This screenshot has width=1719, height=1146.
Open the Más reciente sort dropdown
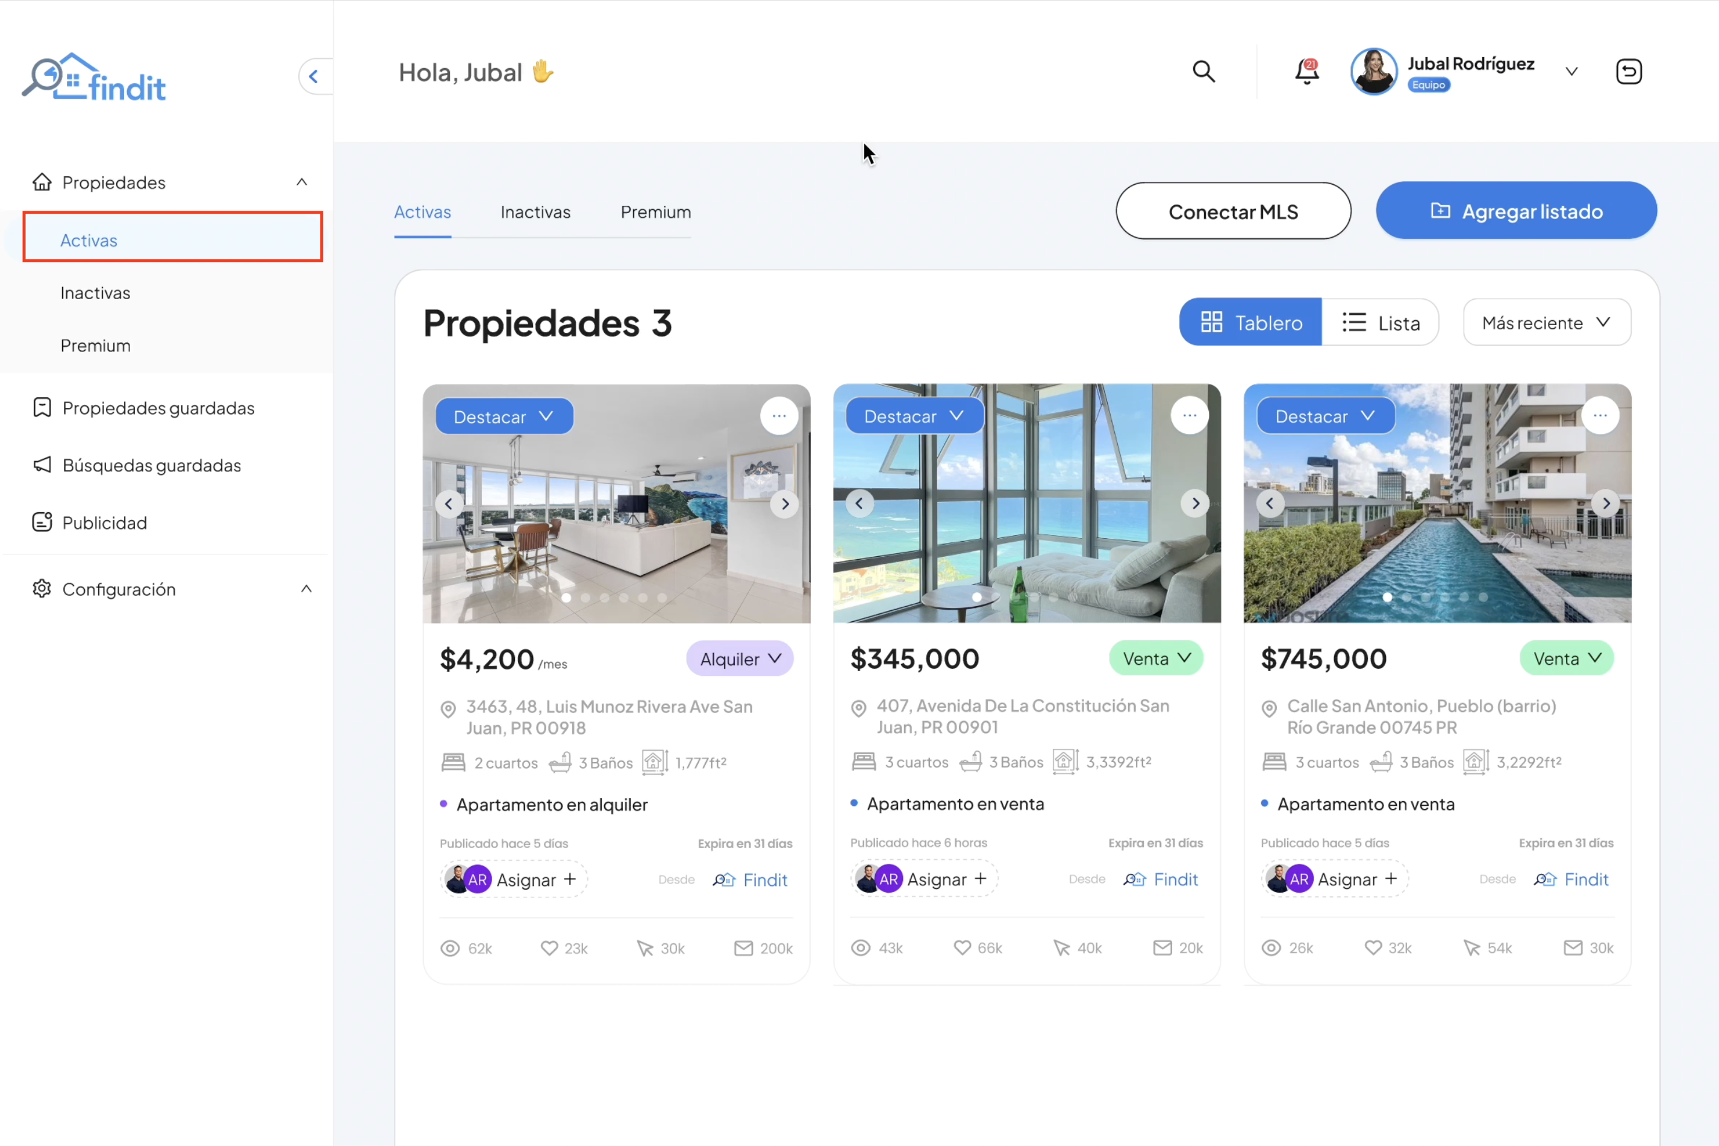[x=1547, y=323]
